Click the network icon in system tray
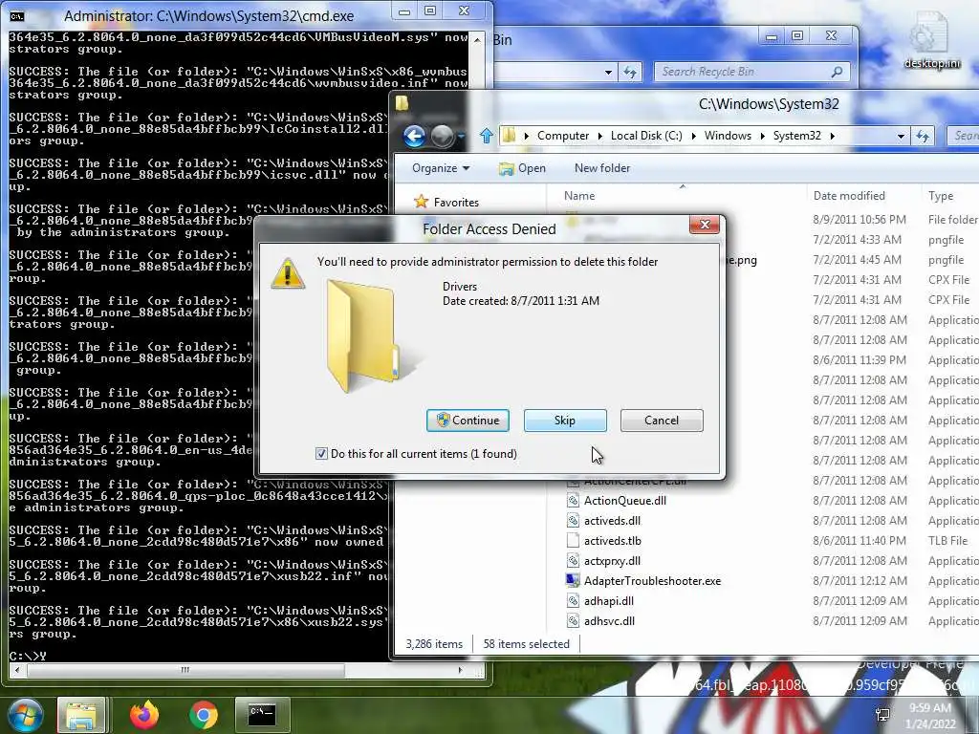 (x=882, y=715)
